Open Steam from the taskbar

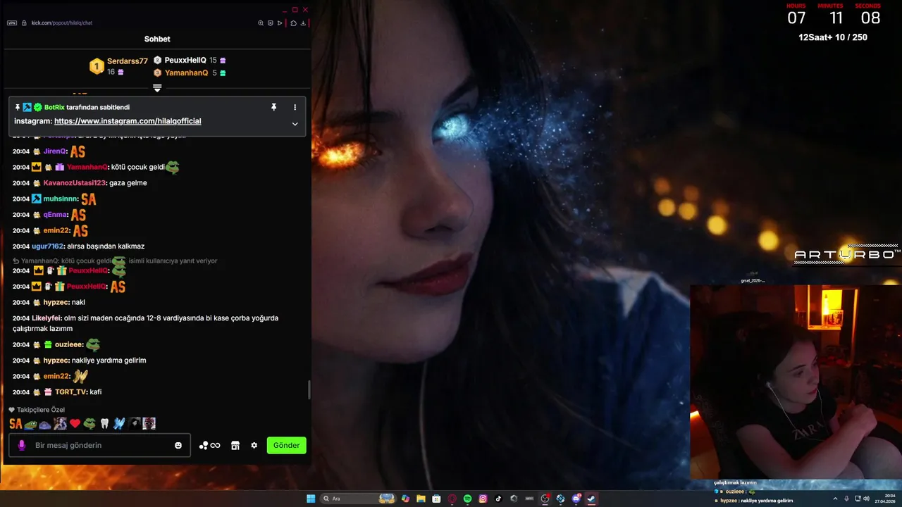[x=591, y=499]
